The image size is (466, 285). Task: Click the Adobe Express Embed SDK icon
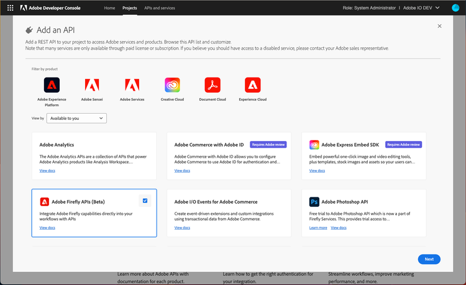point(314,145)
